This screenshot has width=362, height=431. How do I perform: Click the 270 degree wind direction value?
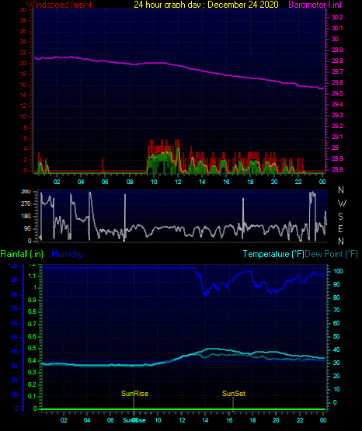(26, 204)
